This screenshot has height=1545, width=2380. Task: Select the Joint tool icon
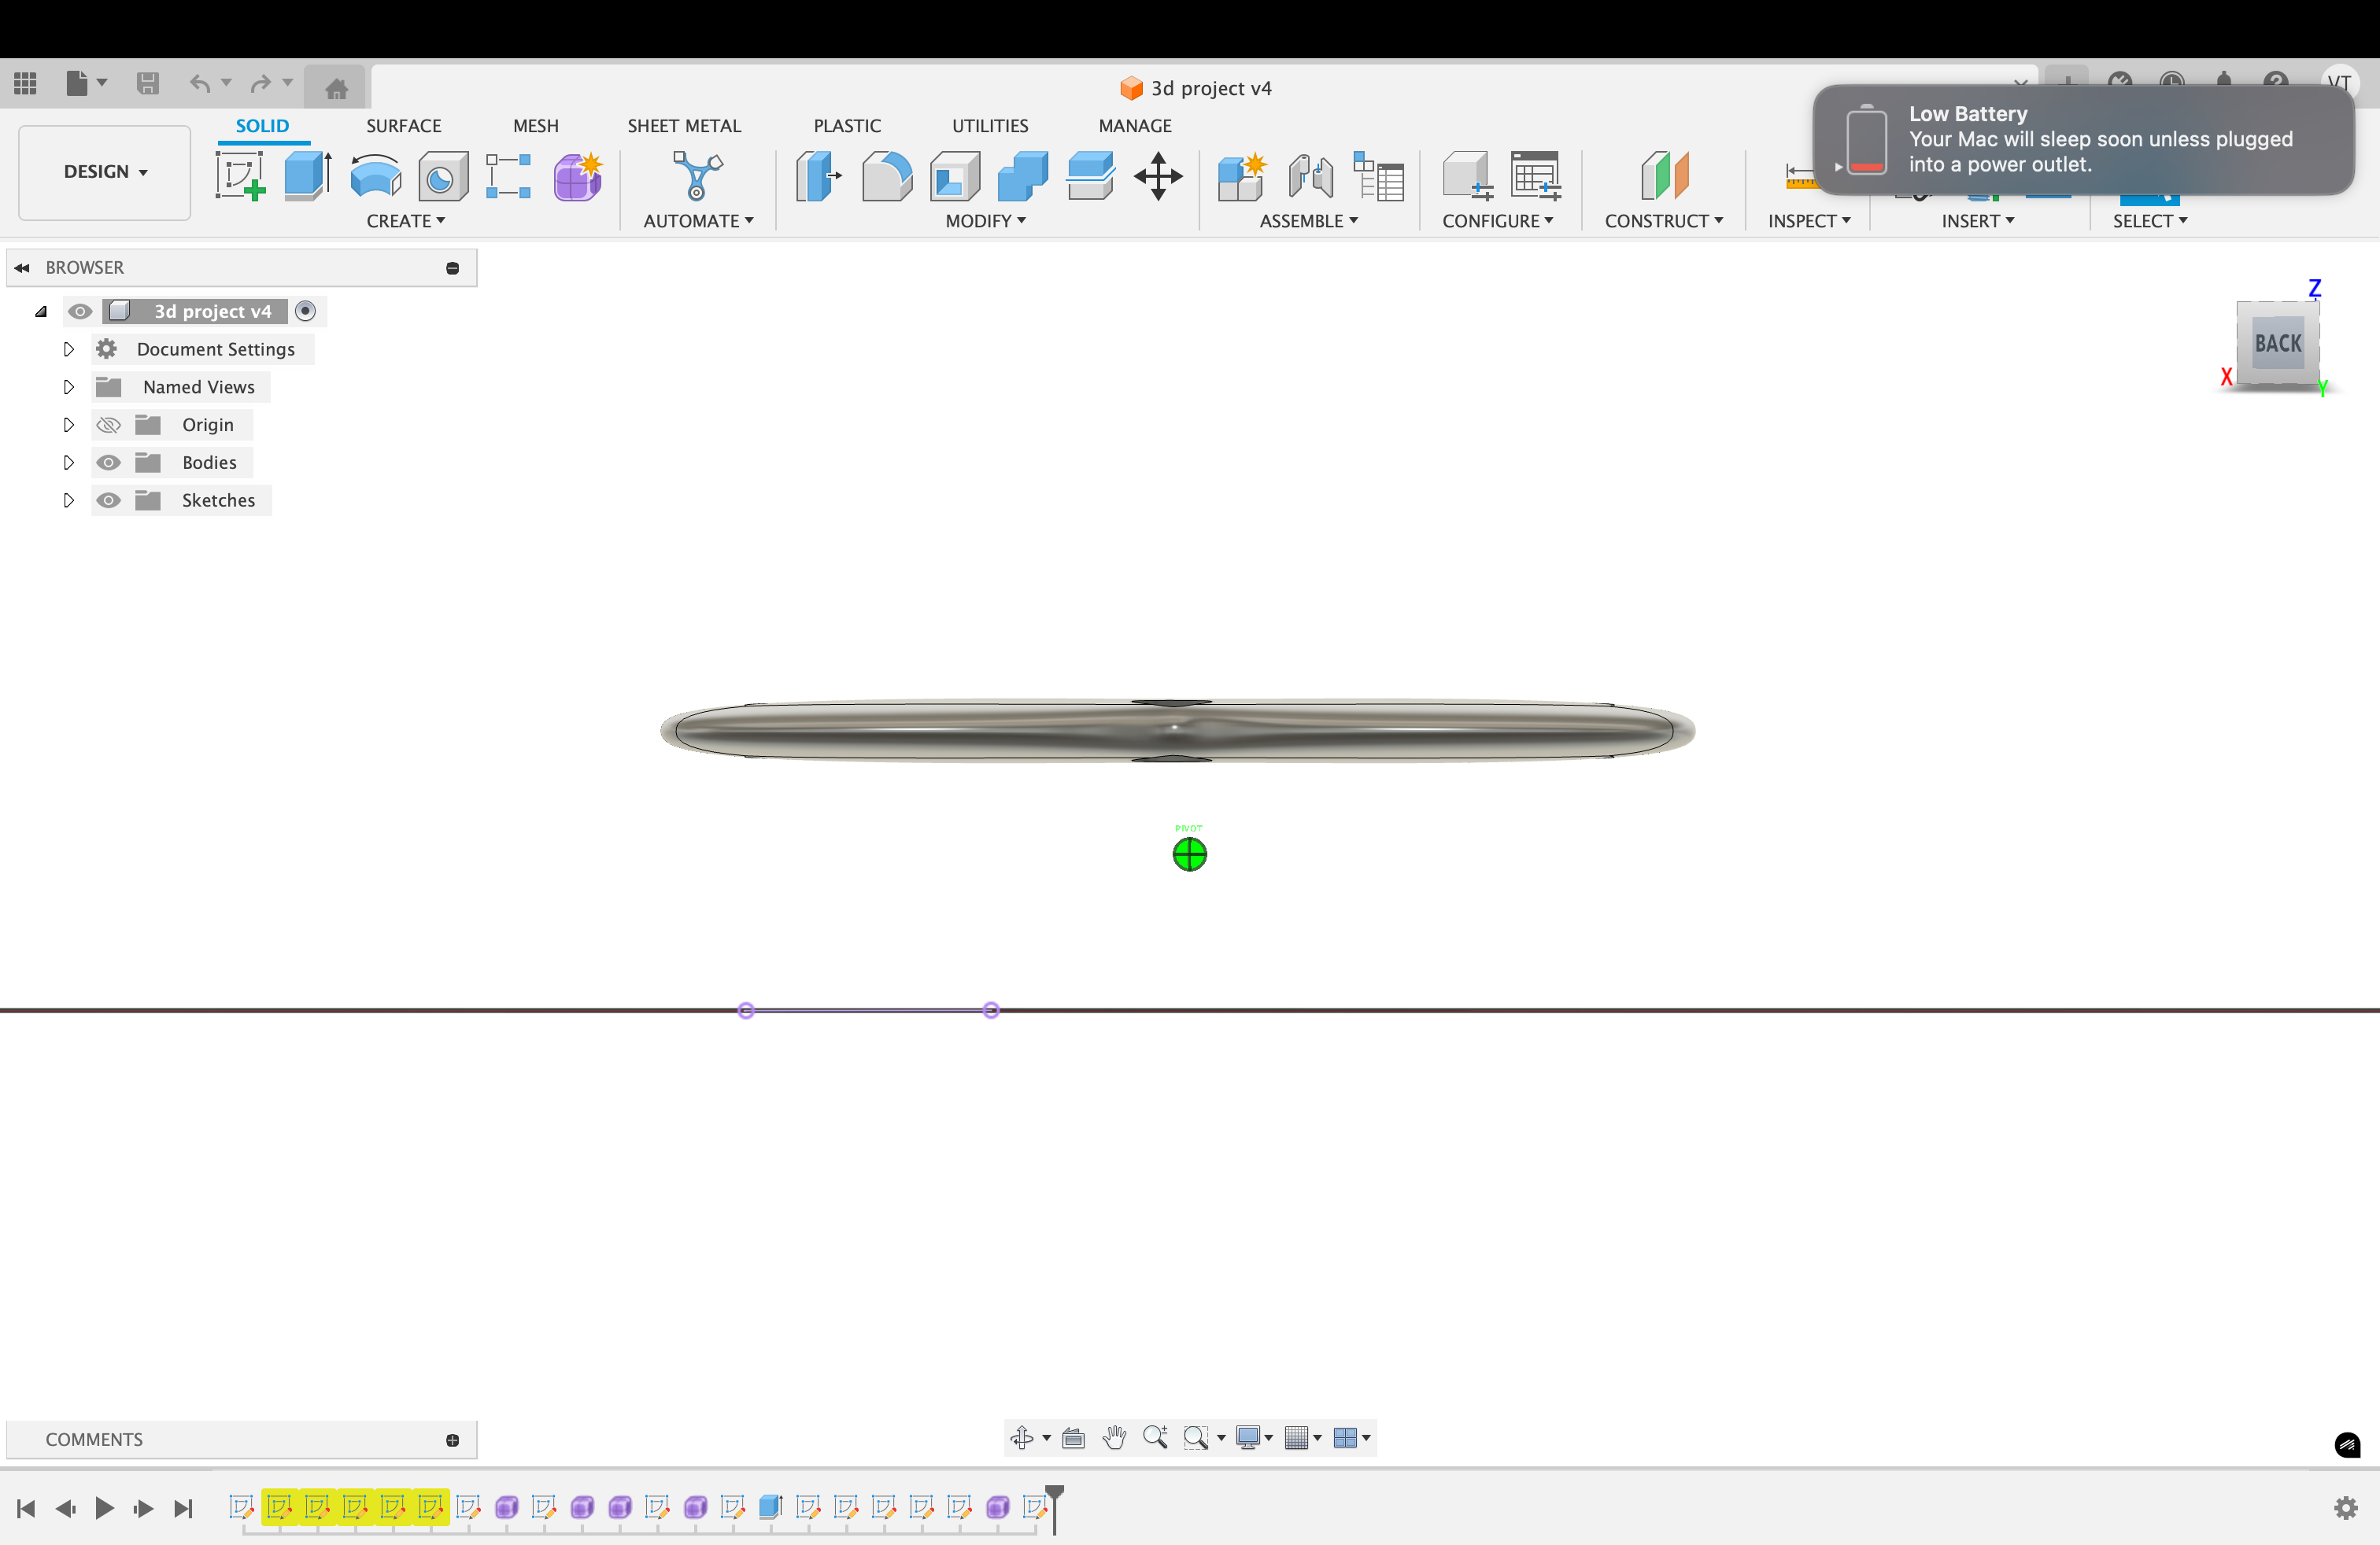[1310, 176]
